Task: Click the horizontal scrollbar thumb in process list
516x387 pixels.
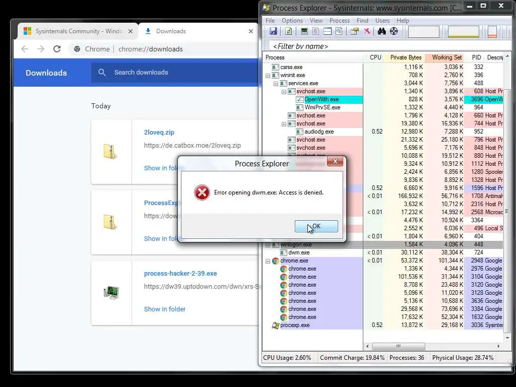Action: (x=399, y=346)
